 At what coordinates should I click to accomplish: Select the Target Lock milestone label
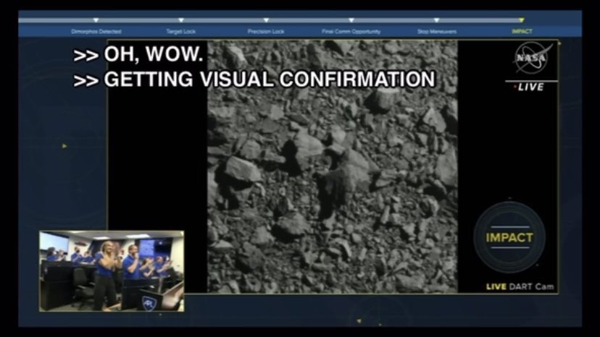coord(181,32)
